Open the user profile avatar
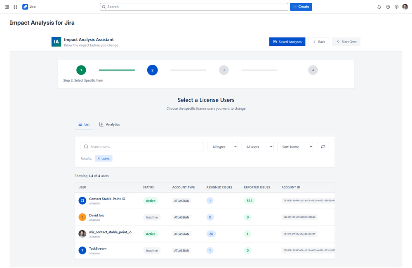 pos(405,7)
